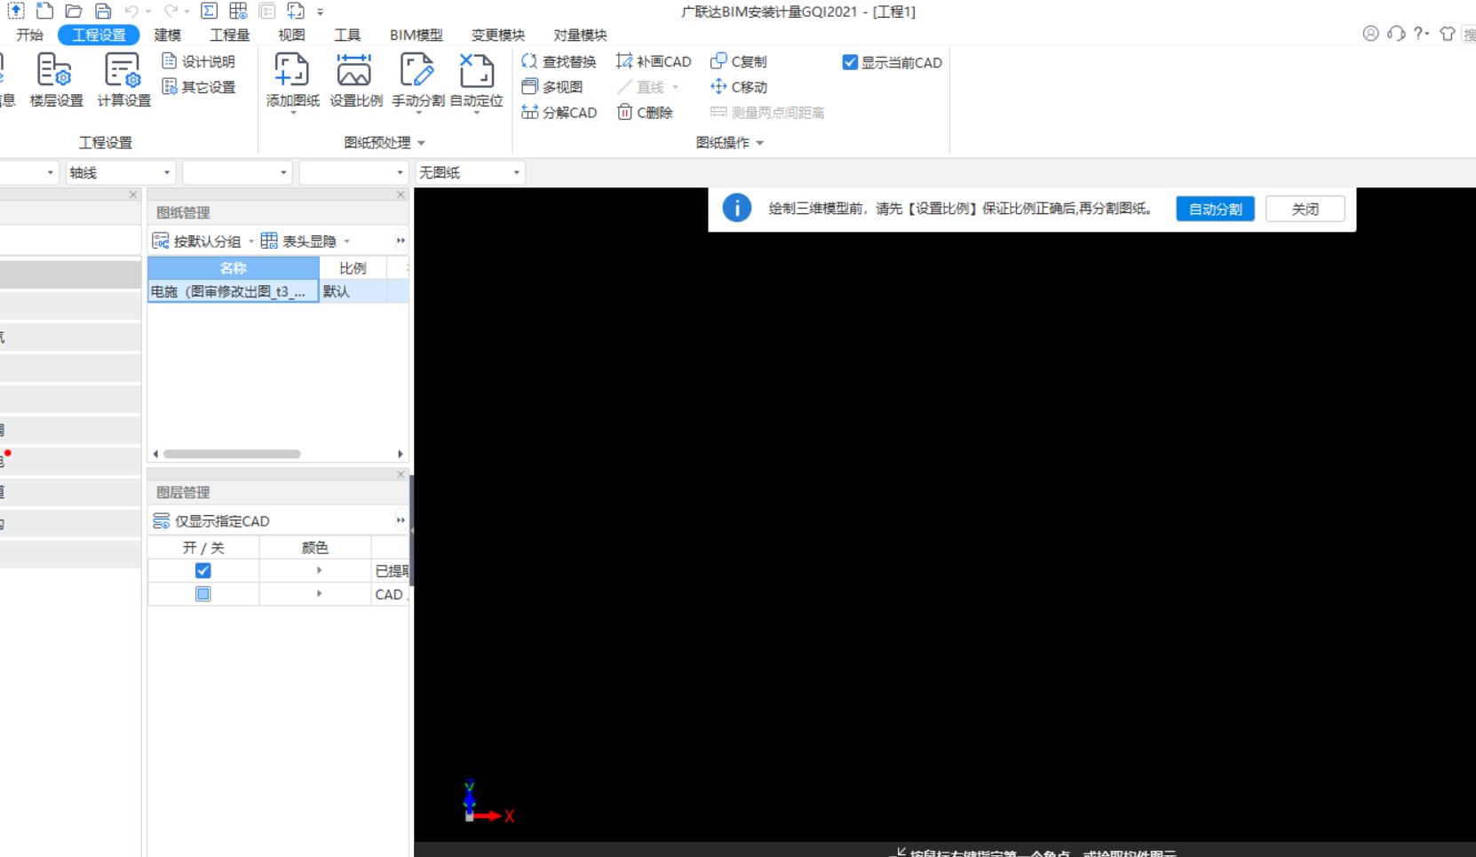Click 仅显示指定CAD button
The image size is (1476, 857).
[211, 520]
